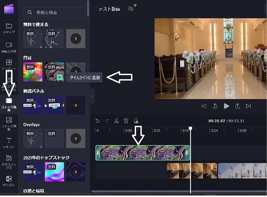Redo the last action

(107, 121)
